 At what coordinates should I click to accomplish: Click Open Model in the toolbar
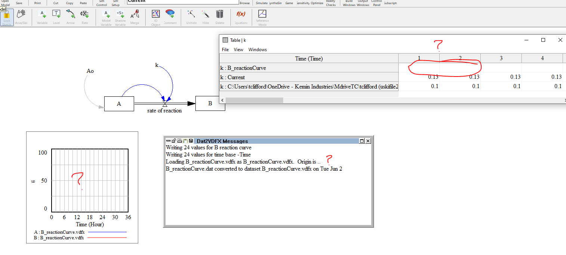coord(5,3)
